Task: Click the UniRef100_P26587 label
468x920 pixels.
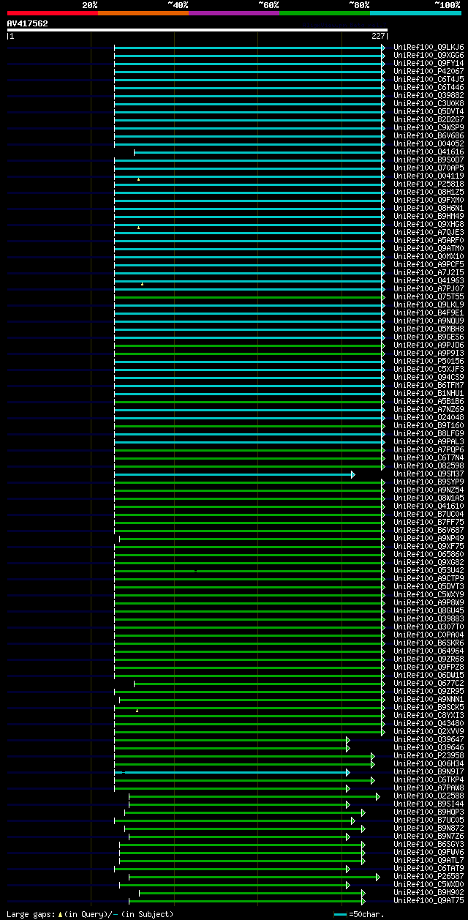Action: click(429, 877)
